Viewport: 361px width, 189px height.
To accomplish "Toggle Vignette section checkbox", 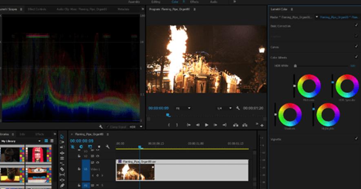I will point(356,138).
